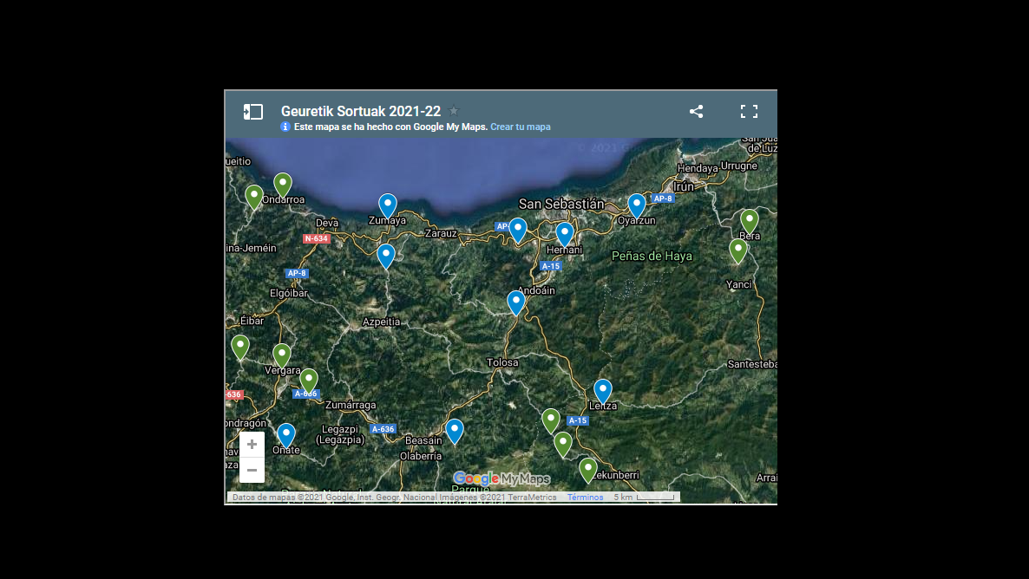This screenshot has height=579, width=1029.
Task: Open the Términos link
Action: click(585, 498)
